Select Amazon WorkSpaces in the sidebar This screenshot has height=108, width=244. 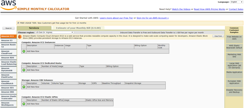pos(9,104)
